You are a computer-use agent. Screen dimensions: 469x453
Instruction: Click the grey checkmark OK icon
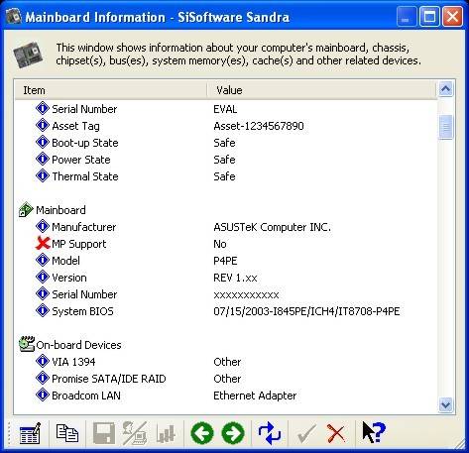306,433
